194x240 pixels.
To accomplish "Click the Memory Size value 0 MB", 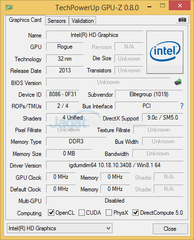I will (x=69, y=154).
